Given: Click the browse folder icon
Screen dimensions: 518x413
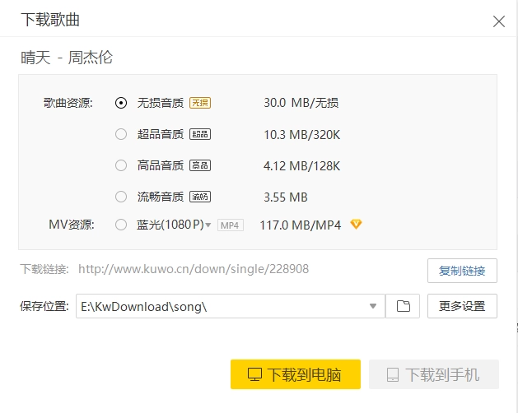Looking at the screenshot, I should [403, 306].
